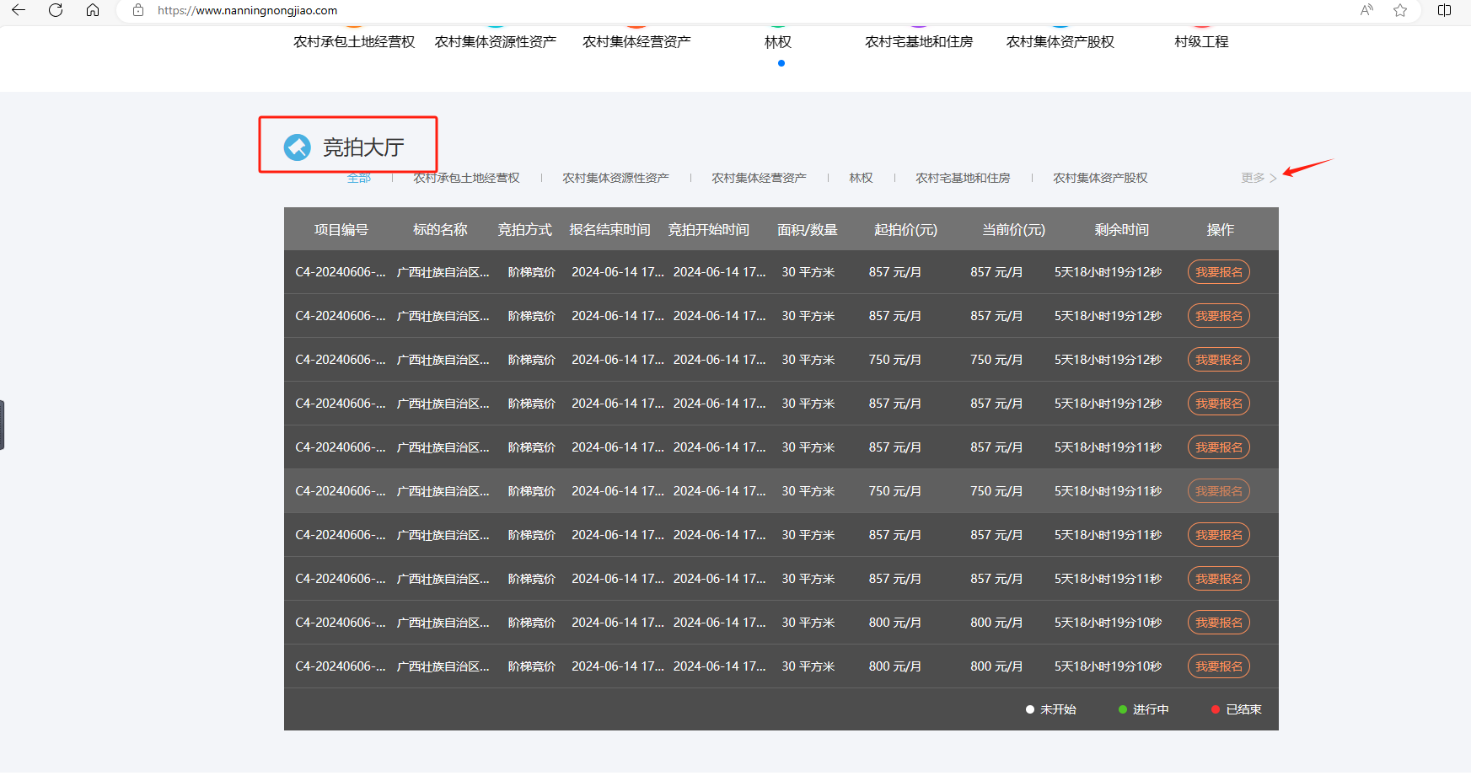Open 农村集体资源性资产 top category

tap(496, 41)
